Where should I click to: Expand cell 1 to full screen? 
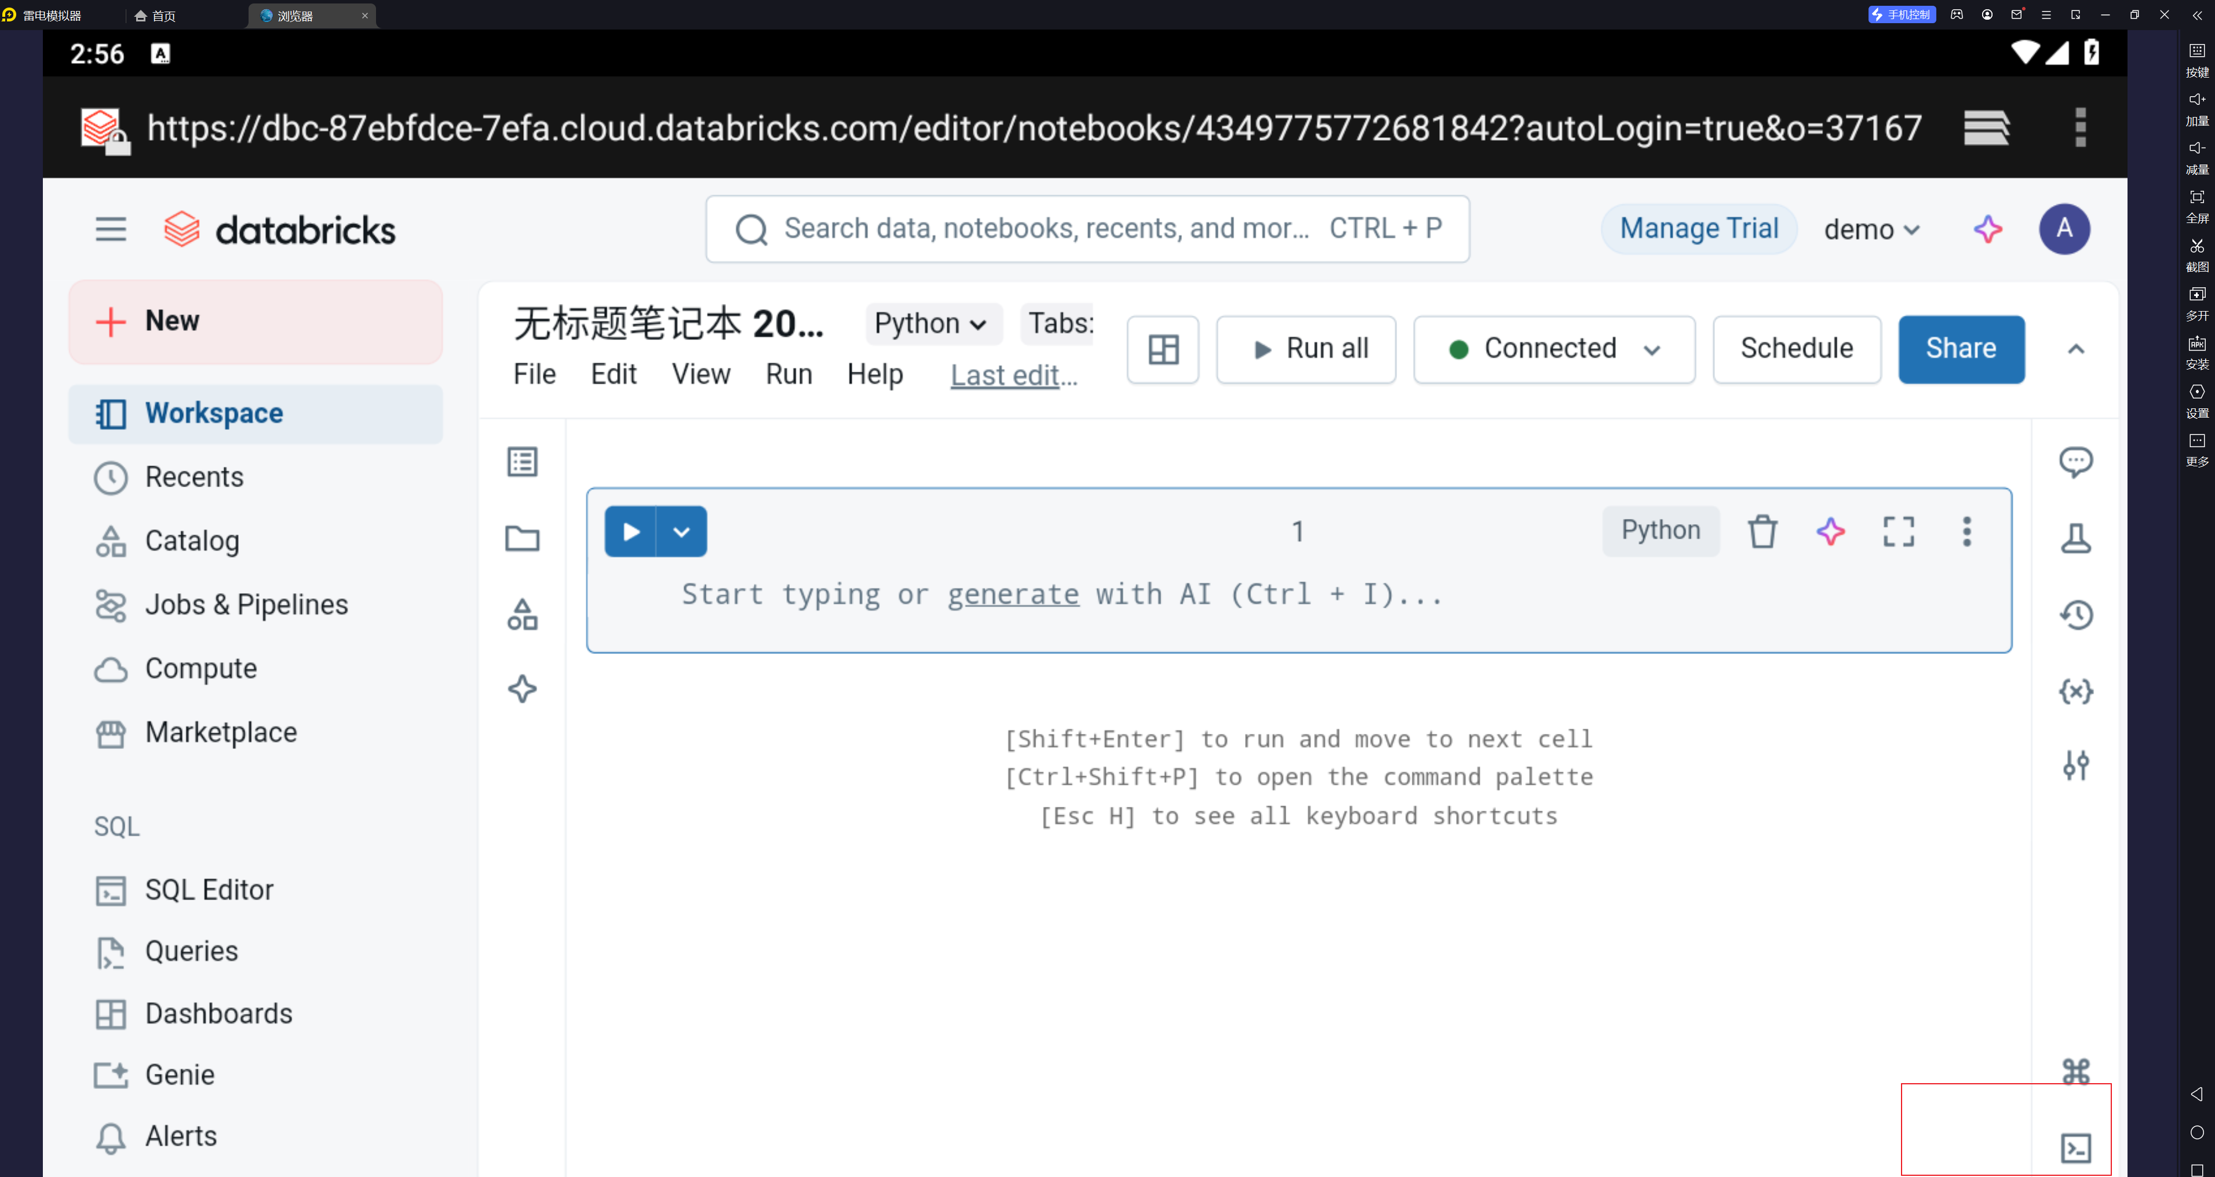pyautogui.click(x=1897, y=531)
